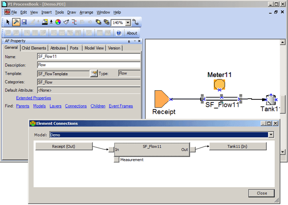Screen dimensions: 288x205
Task: Open the Help menu
Action: [117, 12]
